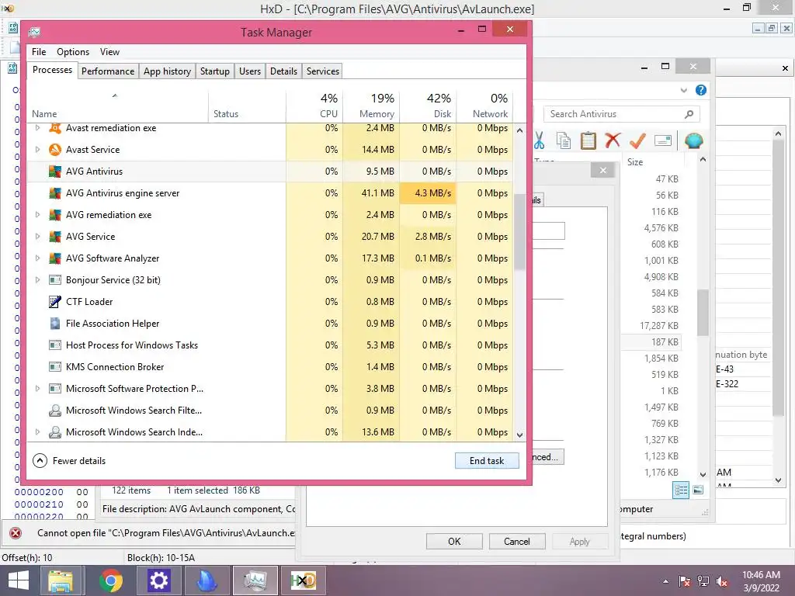Screen dimensions: 795x596
Task: Click the Explorer file list scrollbar thumb
Action: pyautogui.click(x=703, y=312)
